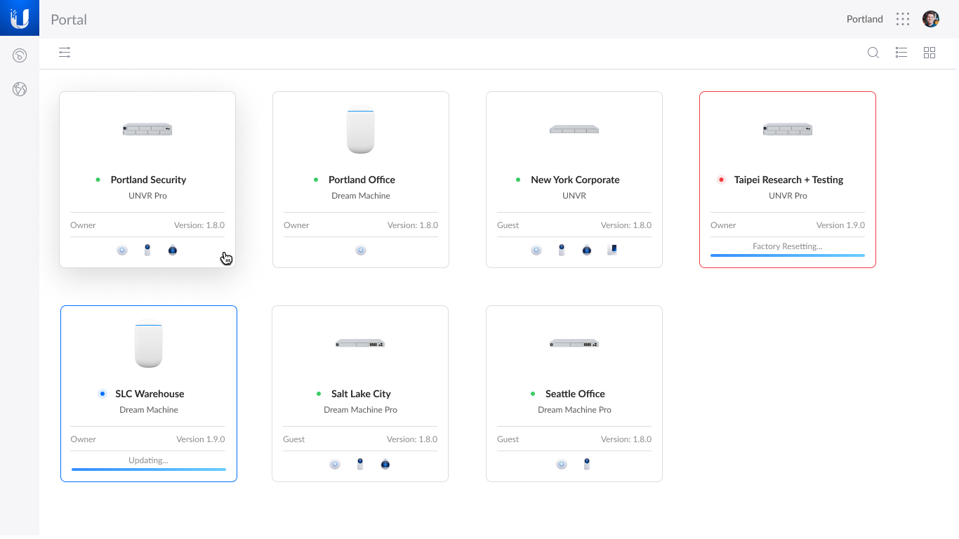Screen dimensions: 959x539
Task: Click the phone device icon on New York Corporate
Action: point(612,250)
